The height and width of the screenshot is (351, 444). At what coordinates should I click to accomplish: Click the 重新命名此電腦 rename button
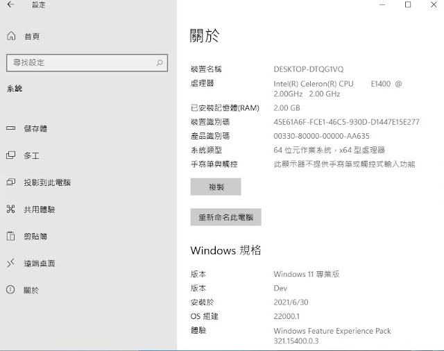(x=226, y=217)
